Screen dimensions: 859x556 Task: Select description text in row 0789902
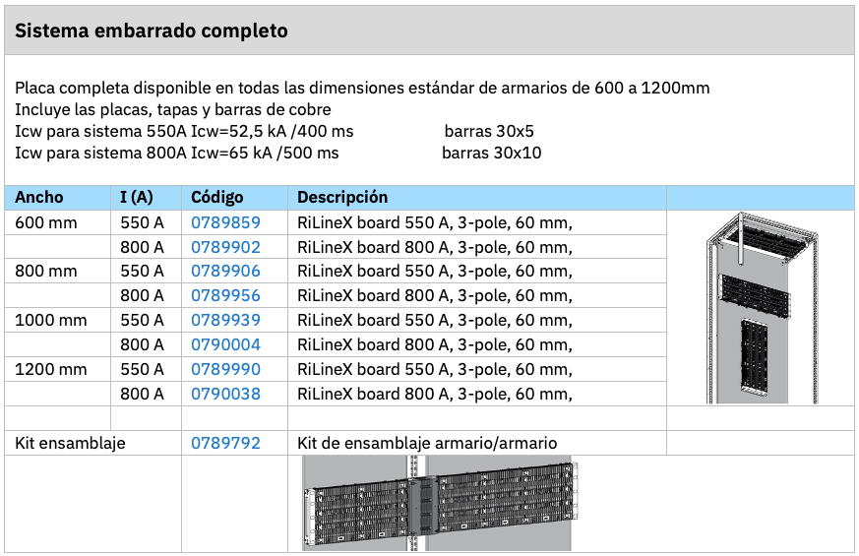[x=435, y=248]
